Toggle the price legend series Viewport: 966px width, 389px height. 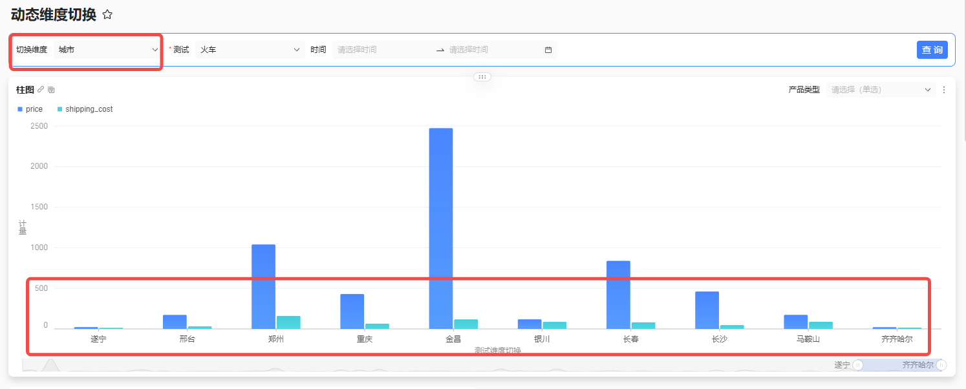30,109
